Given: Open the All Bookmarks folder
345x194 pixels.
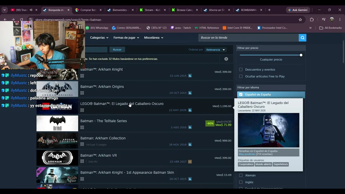Looking at the screenshot, I should (330, 28).
